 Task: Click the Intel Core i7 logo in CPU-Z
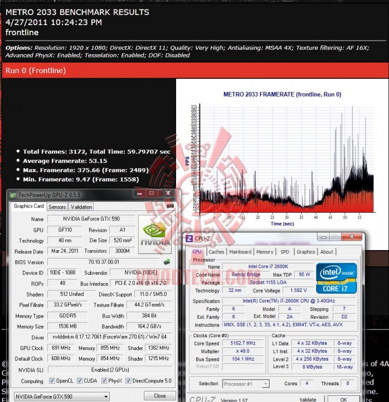coord(336,278)
